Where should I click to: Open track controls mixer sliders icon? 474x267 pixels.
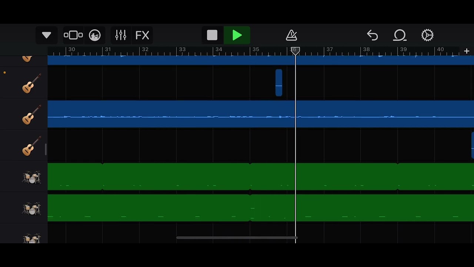tap(121, 35)
